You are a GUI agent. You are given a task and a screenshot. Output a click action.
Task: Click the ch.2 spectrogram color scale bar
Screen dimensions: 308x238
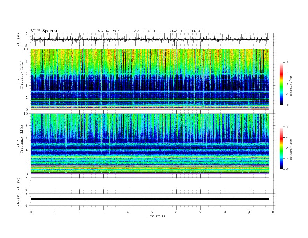(282, 148)
